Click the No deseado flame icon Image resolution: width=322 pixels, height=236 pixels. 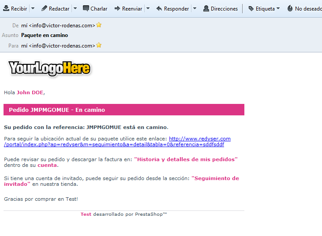290,8
